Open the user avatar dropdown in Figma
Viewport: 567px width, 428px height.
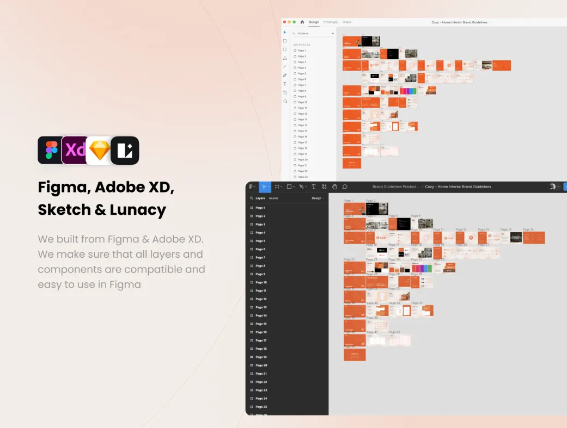[x=554, y=187]
